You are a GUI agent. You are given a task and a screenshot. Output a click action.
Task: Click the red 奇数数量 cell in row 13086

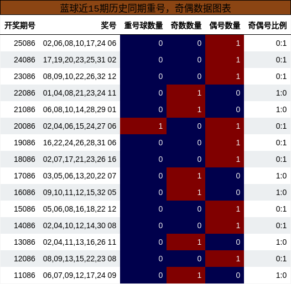(x=186, y=242)
